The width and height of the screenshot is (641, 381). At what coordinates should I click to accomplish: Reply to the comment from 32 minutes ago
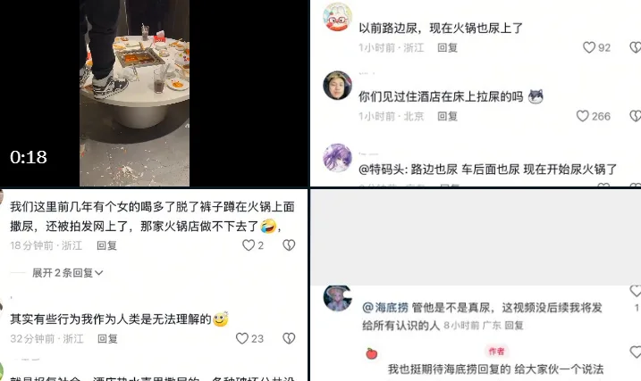[107, 338]
